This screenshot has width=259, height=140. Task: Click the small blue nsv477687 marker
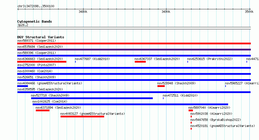click(x=75, y=62)
